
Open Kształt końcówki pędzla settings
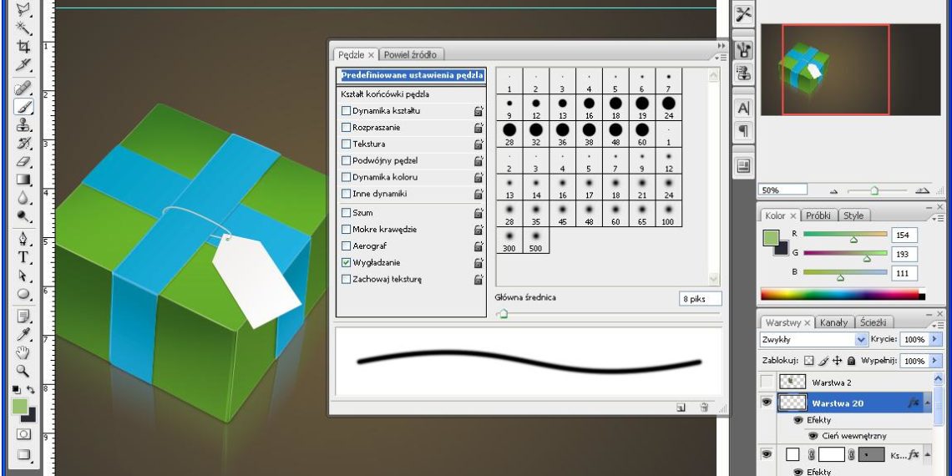coord(391,94)
